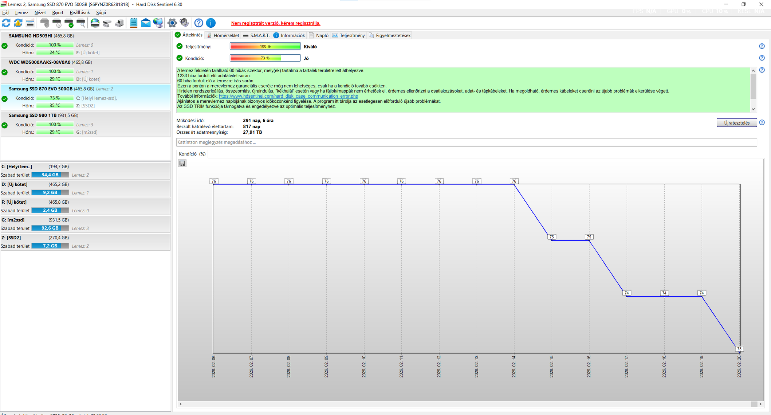The width and height of the screenshot is (771, 415).
Task: Click the refresh disk status icon
Action: pos(6,23)
